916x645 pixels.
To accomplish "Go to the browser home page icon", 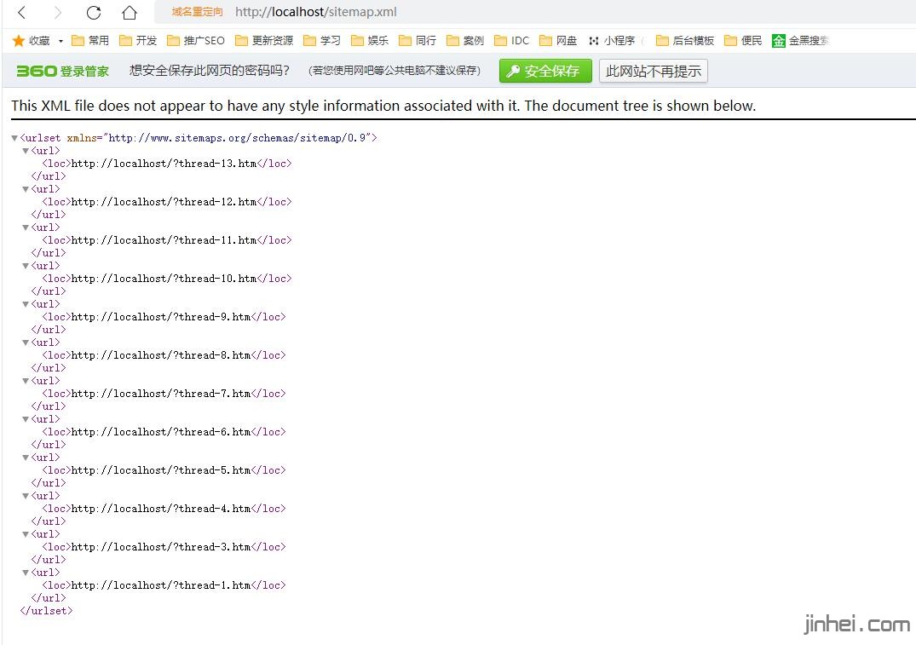I will coord(129,13).
